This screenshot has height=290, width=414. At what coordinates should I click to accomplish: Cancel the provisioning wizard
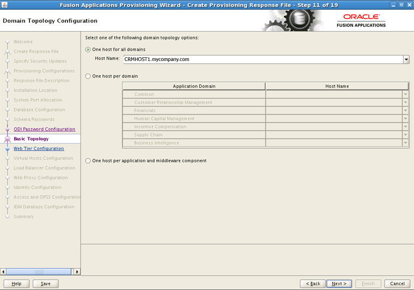pyautogui.click(x=397, y=283)
